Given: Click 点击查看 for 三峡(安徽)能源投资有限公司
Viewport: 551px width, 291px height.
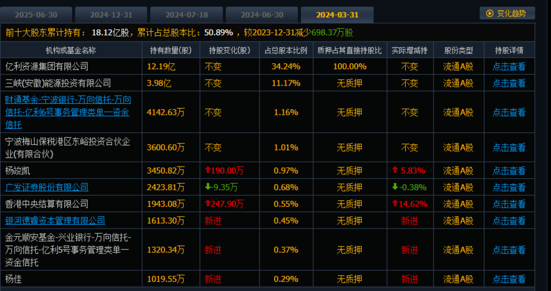Looking at the screenshot, I should 509,83.
